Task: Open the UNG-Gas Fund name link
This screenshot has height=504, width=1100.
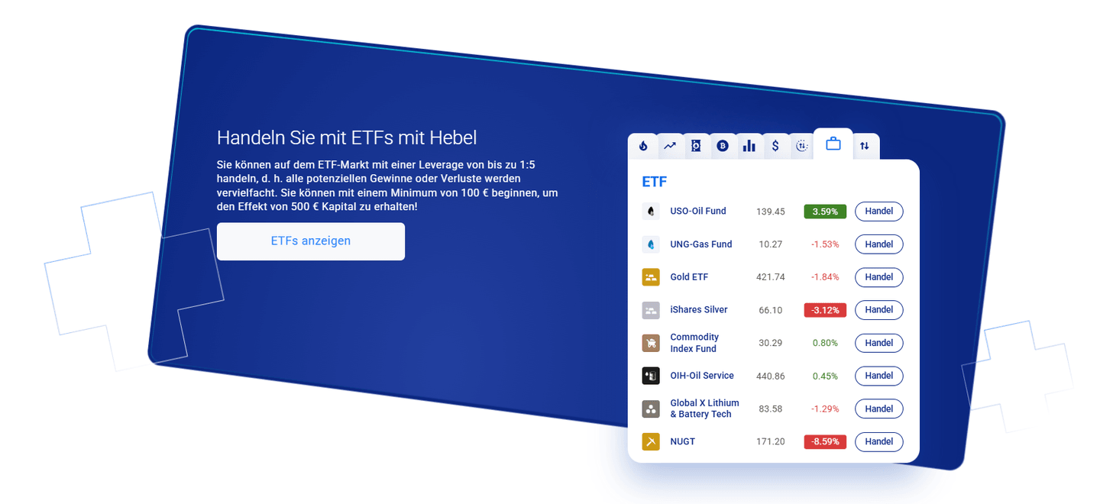Action: click(701, 244)
